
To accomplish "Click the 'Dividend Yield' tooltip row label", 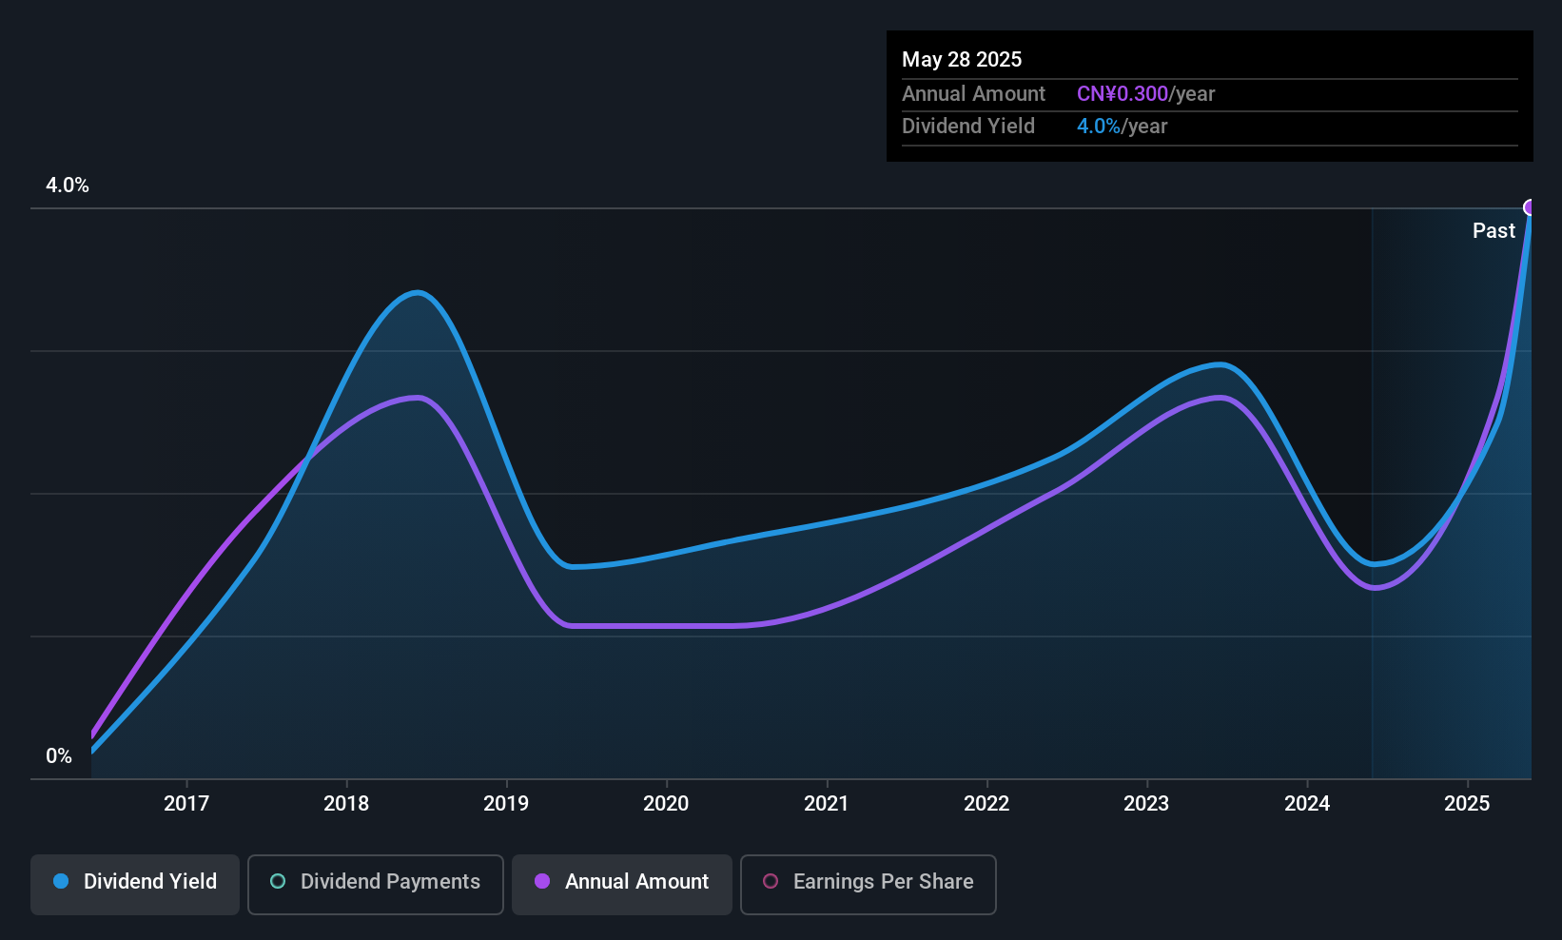I will click(x=968, y=127).
